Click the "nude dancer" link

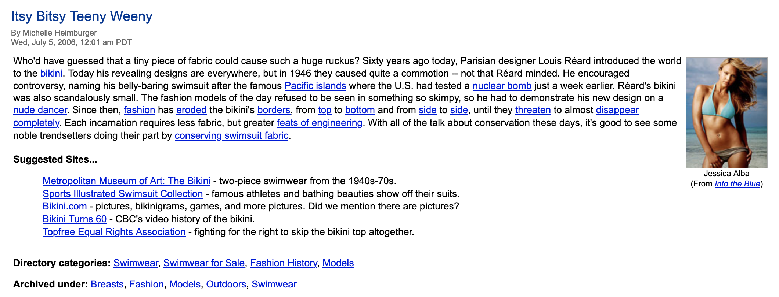click(x=40, y=110)
